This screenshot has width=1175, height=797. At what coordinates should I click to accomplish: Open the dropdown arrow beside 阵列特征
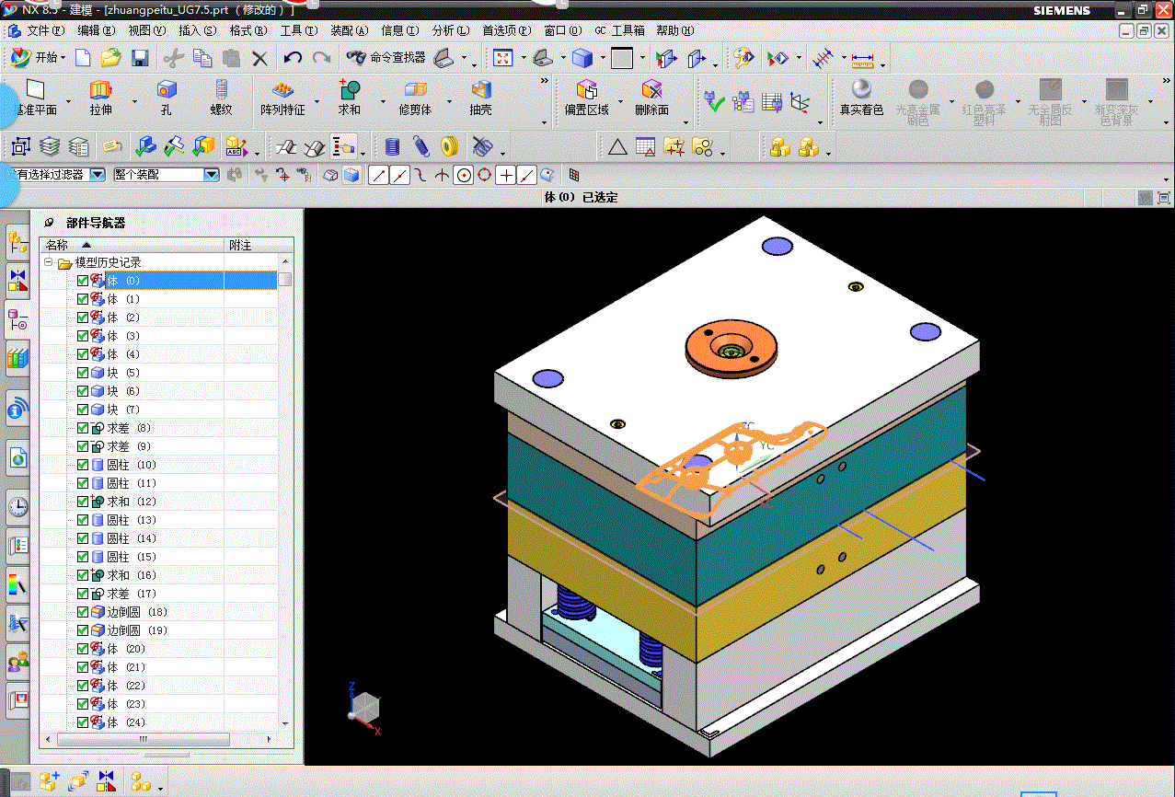coord(317,101)
